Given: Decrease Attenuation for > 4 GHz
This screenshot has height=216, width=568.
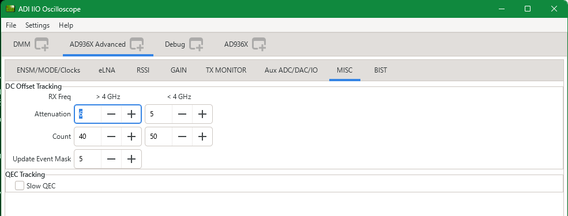Looking at the screenshot, I should (x=111, y=114).
